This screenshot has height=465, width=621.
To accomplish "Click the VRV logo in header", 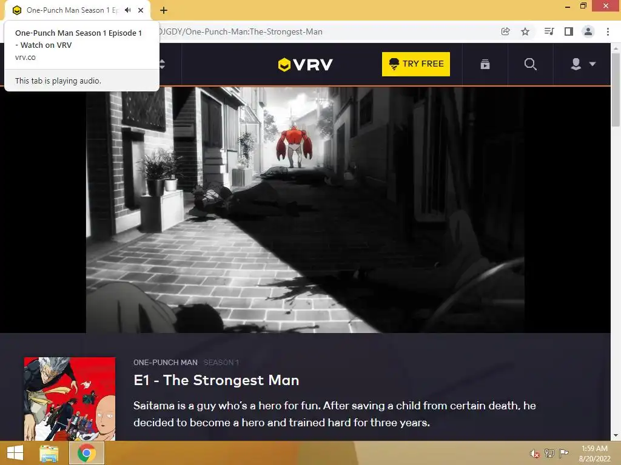I will coord(305,64).
